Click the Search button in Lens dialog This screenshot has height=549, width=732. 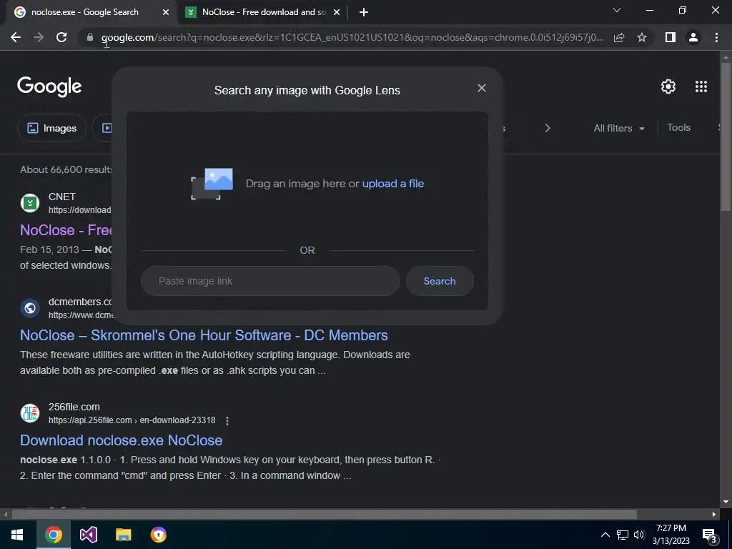440,281
